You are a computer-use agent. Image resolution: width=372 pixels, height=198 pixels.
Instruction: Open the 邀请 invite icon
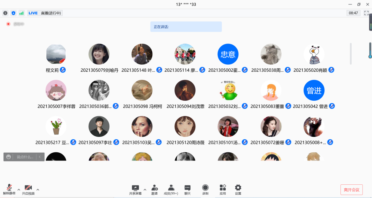pyautogui.click(x=154, y=190)
